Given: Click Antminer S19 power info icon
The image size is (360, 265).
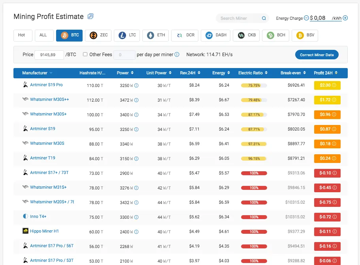Looking at the screenshot, I should 136,129.
